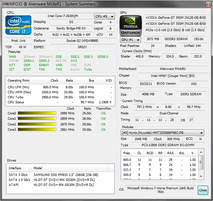Image resolution: width=213 pixels, height=201 pixels.
Task: Click the Socket G2 (rPGA988B) platform field
Action: 82,40
